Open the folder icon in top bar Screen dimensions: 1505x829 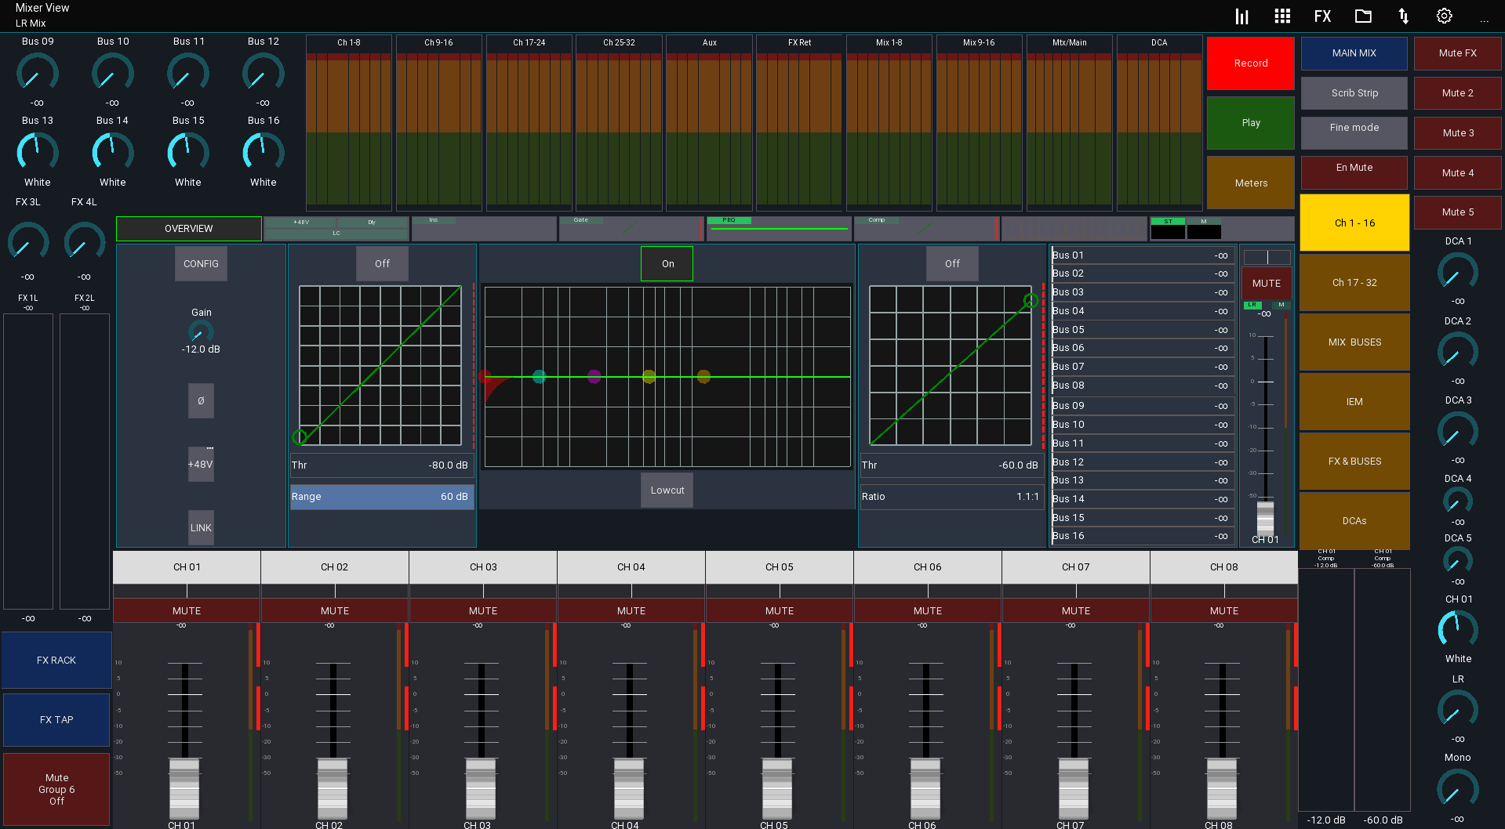click(x=1363, y=16)
